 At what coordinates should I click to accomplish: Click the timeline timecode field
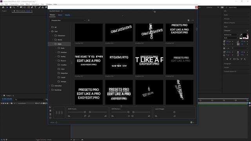pos(7,99)
